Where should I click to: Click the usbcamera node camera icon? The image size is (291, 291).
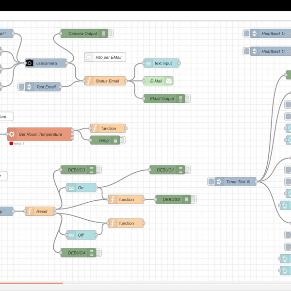click(x=29, y=63)
